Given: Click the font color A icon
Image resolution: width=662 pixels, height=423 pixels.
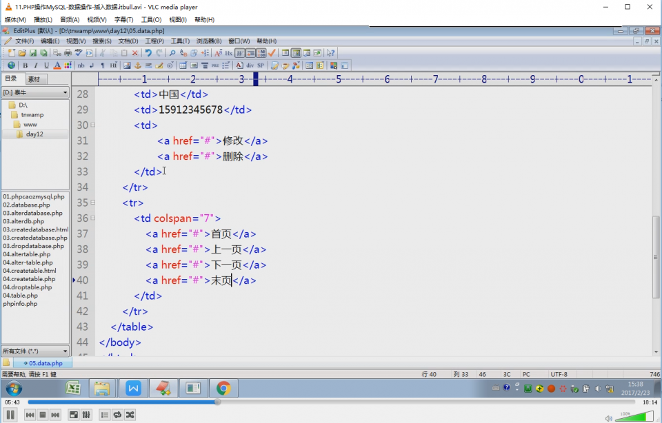Looking at the screenshot, I should (x=57, y=65).
